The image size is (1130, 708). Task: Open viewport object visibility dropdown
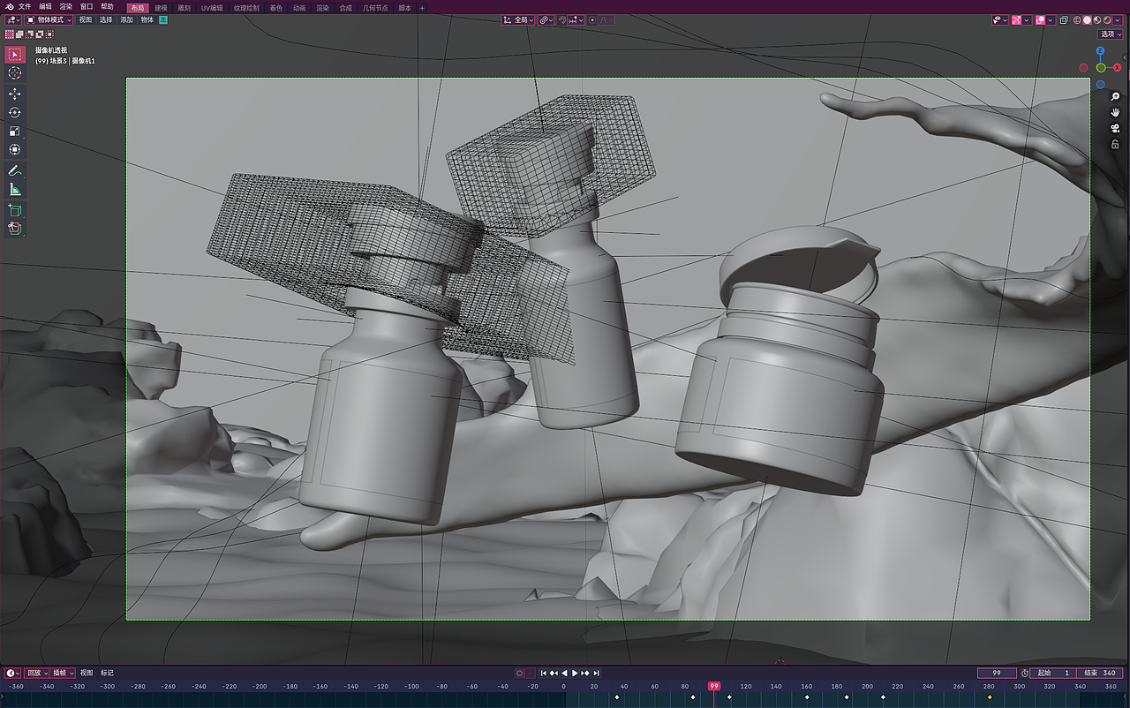point(1000,19)
